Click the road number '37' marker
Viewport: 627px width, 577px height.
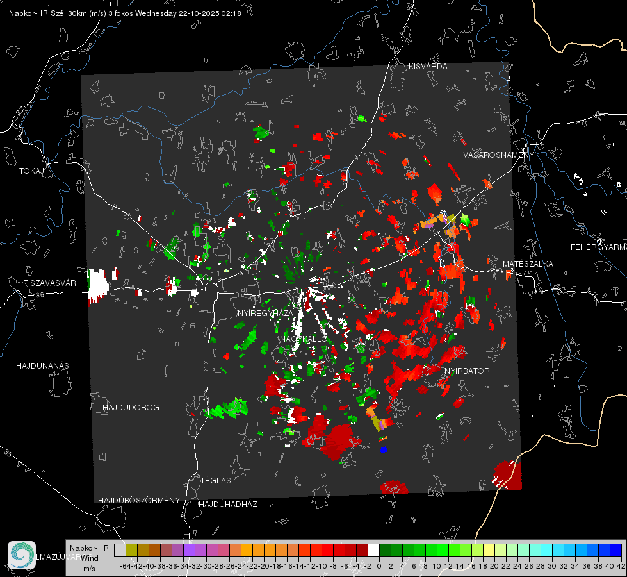coord(20,110)
